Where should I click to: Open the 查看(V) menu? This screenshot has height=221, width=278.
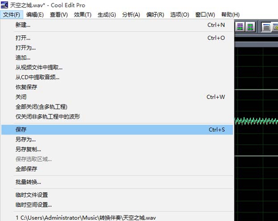(x=59, y=14)
